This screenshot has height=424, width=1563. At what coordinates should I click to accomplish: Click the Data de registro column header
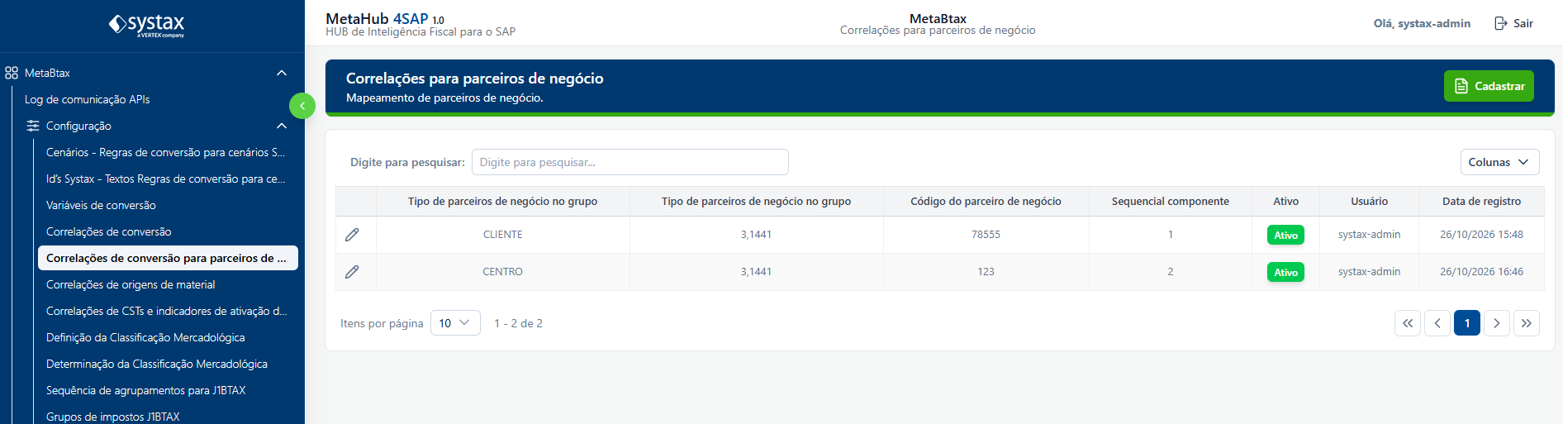(1481, 201)
